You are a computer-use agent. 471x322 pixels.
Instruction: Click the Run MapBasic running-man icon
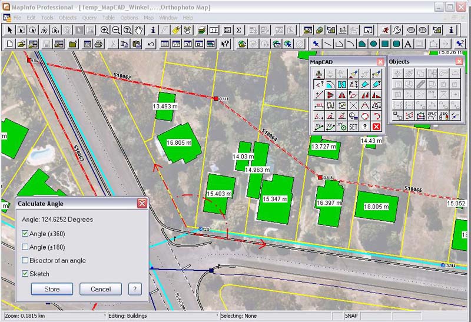pyautogui.click(x=386, y=30)
